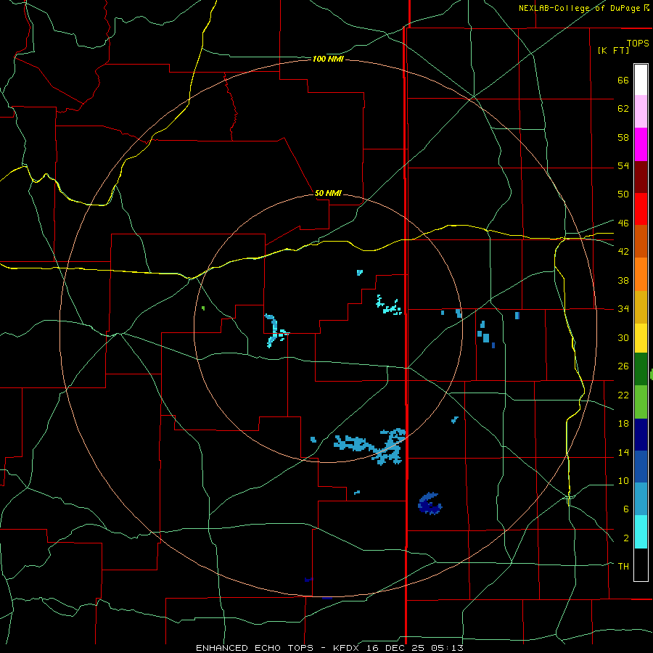Screen dimensions: 653x653
Task: Click the legend value 2
Action: coord(625,538)
